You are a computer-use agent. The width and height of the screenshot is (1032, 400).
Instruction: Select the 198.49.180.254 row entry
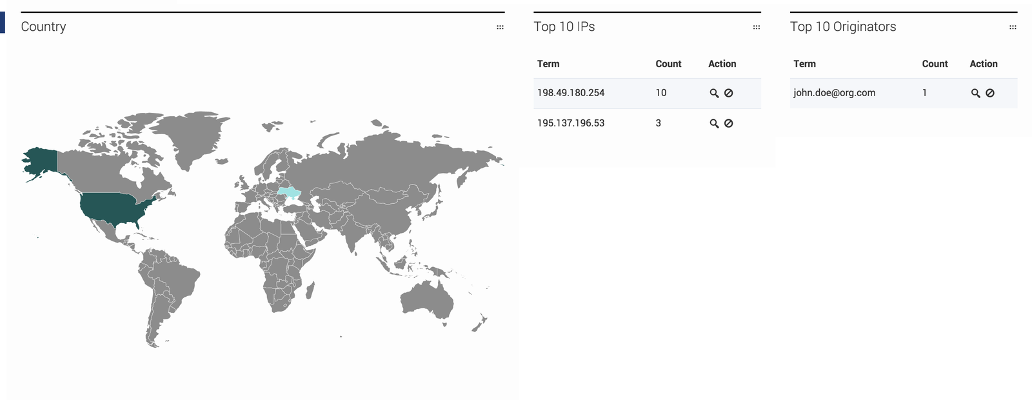pyautogui.click(x=647, y=93)
